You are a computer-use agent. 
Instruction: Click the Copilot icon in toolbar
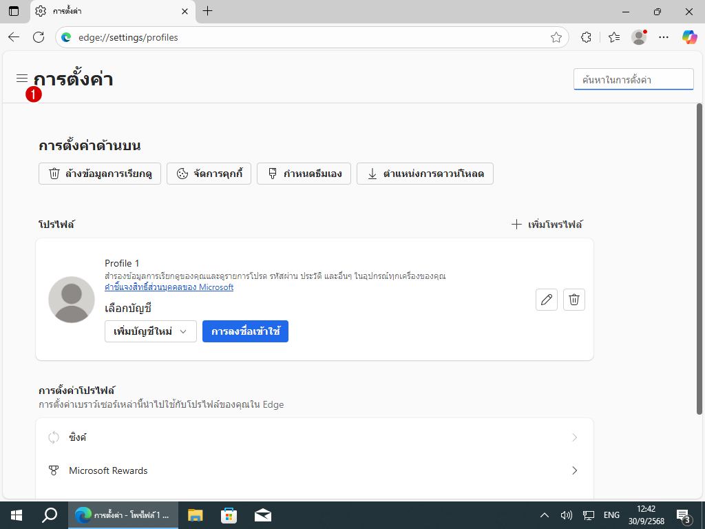[x=689, y=37]
